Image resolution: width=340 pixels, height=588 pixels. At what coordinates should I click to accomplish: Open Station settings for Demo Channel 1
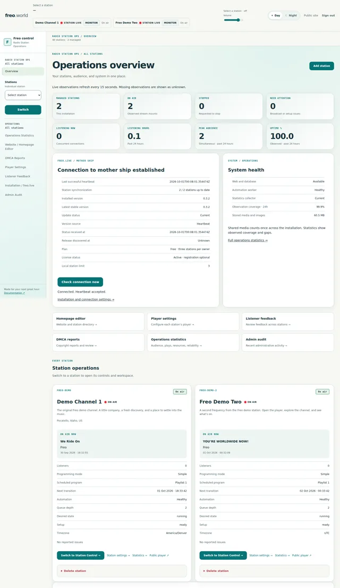118,556
